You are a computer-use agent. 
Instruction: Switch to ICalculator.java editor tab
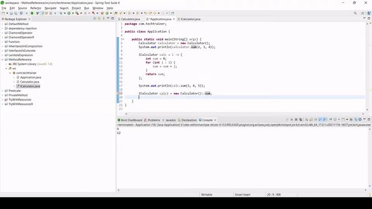pos(191,19)
